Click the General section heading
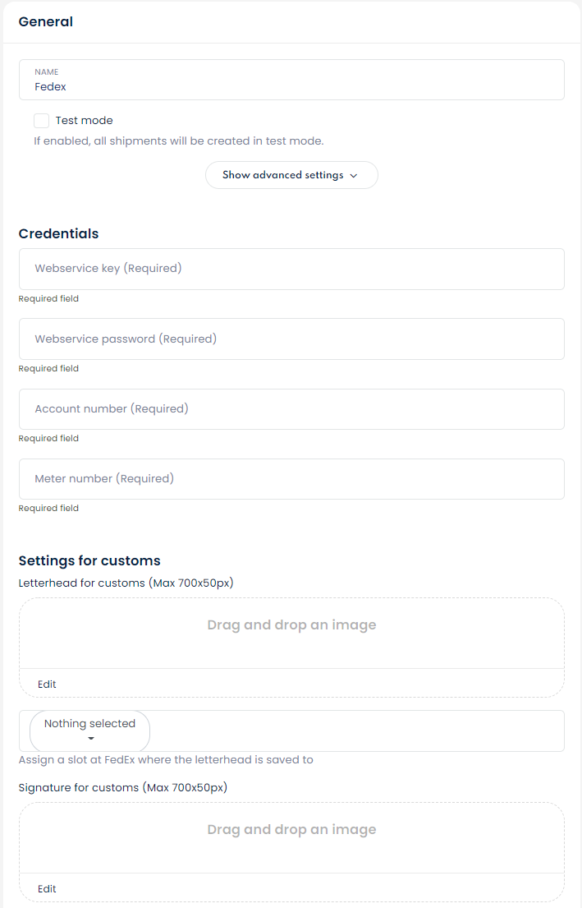This screenshot has height=908, width=582. pyautogui.click(x=46, y=22)
